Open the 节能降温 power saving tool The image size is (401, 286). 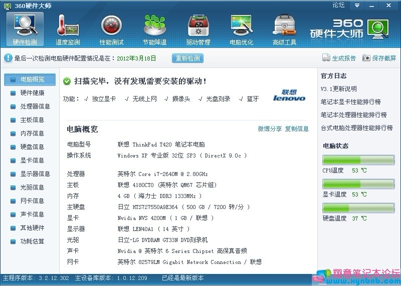point(154,29)
